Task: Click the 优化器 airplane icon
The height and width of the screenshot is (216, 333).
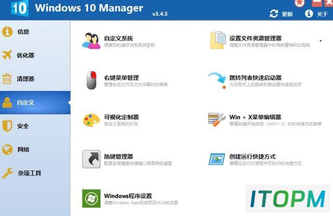Action: click(7, 55)
